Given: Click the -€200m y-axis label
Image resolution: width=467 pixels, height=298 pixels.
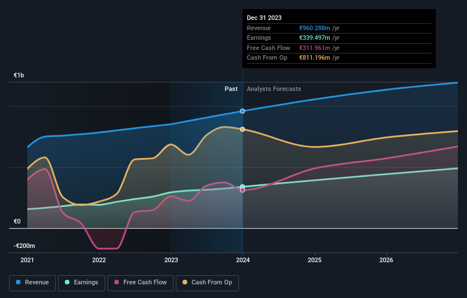Looking at the screenshot, I should (24, 246).
